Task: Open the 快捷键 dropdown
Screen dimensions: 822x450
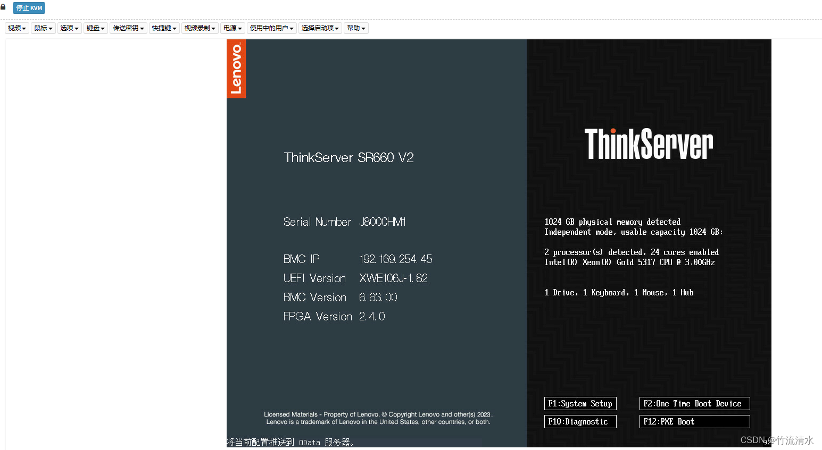Action: (164, 28)
